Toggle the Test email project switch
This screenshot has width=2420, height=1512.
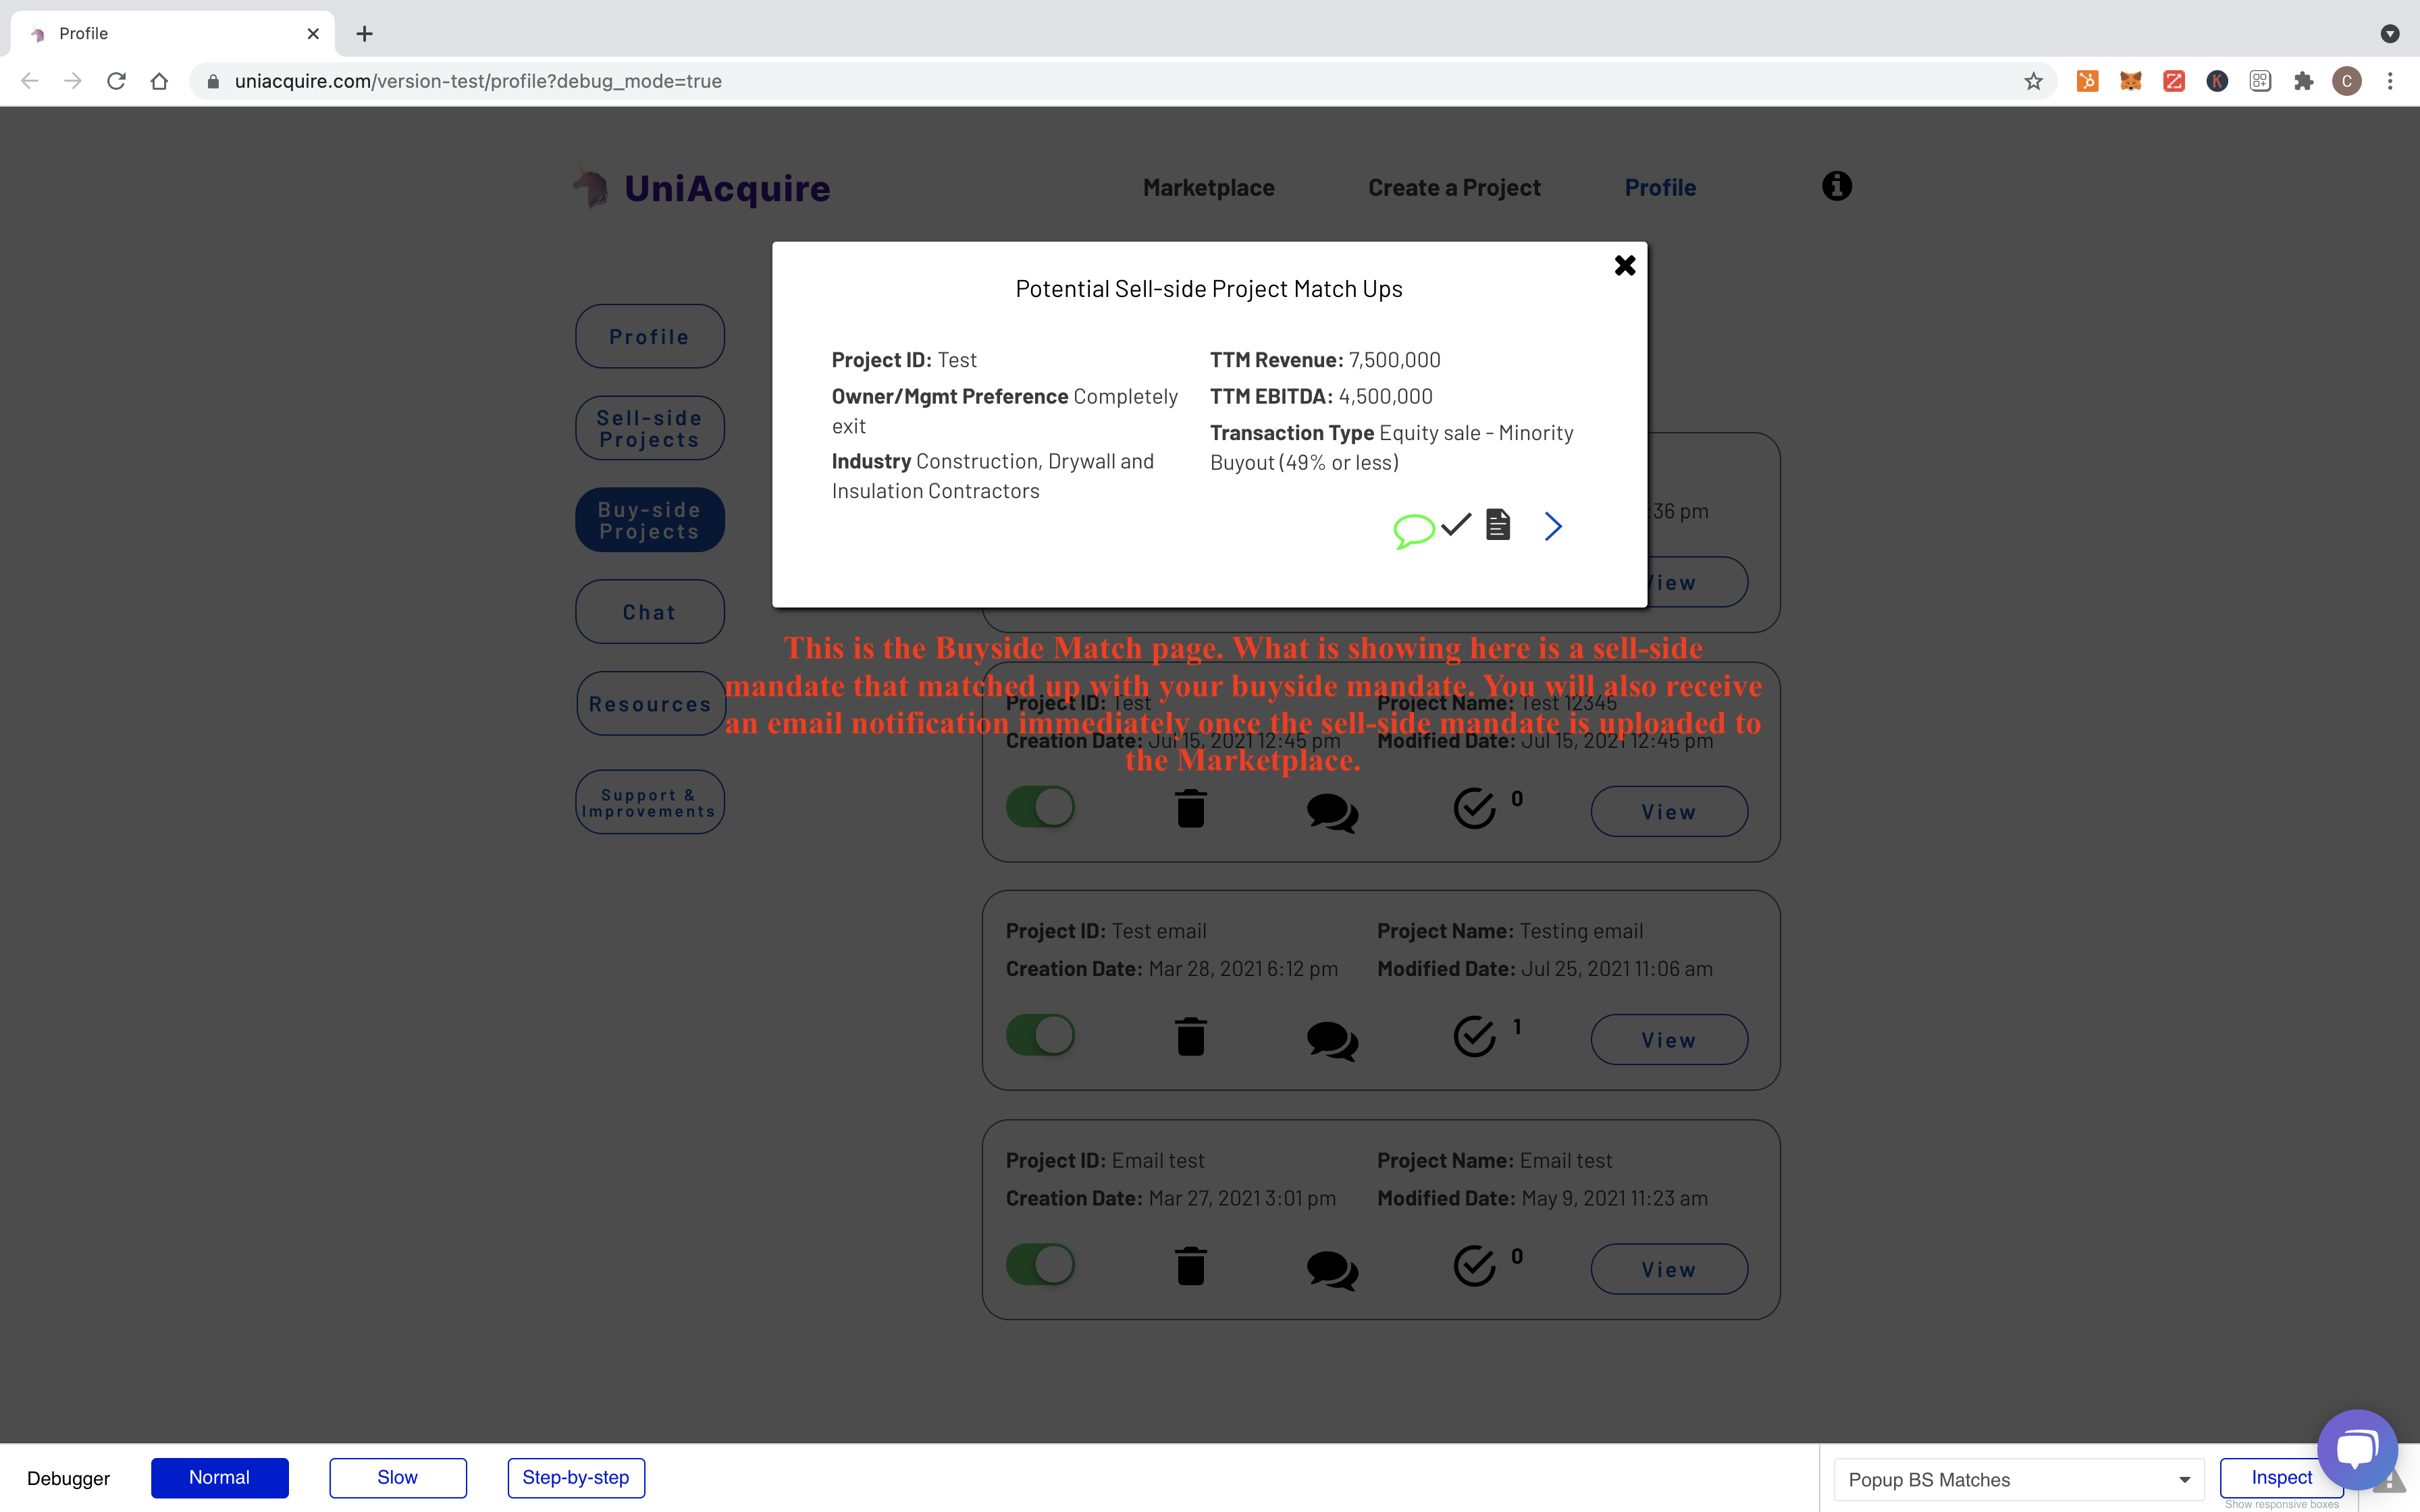(1040, 1035)
